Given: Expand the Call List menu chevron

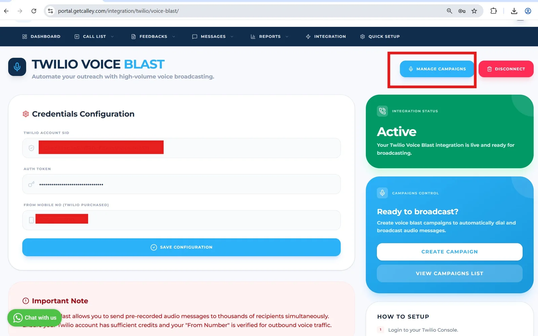Looking at the screenshot, I should (x=112, y=37).
